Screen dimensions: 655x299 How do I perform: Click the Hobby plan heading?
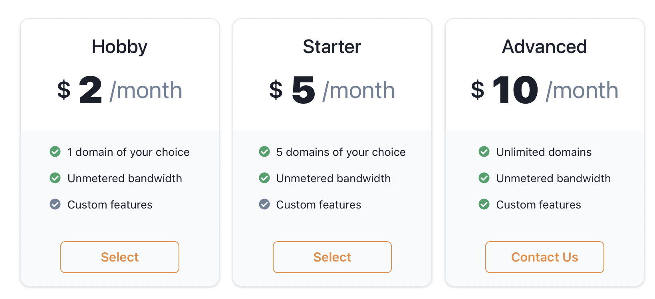pos(120,47)
